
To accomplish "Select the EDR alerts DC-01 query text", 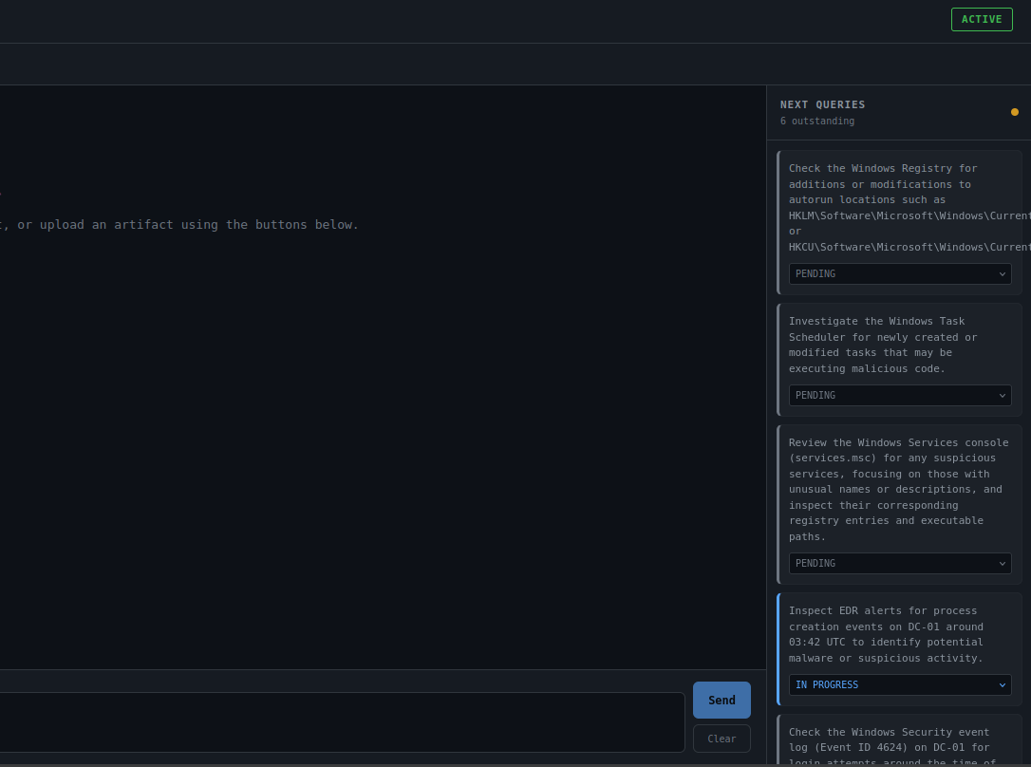I will coord(888,634).
